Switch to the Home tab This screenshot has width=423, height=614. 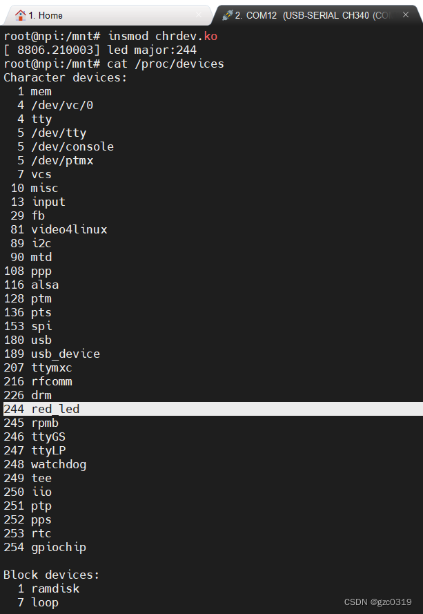tap(41, 15)
